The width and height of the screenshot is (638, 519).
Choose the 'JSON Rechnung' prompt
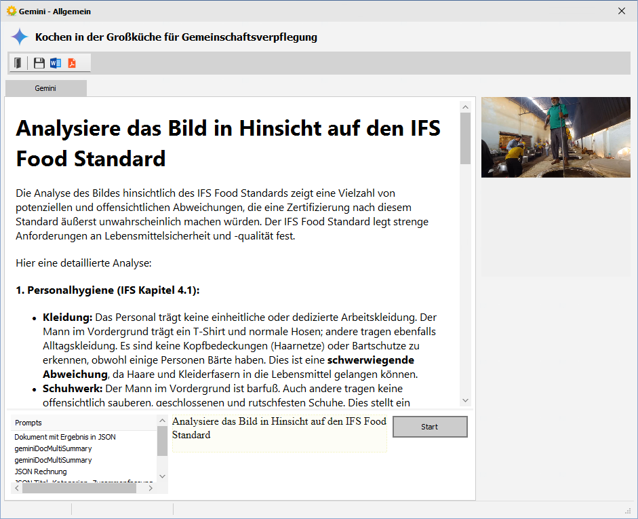point(41,472)
